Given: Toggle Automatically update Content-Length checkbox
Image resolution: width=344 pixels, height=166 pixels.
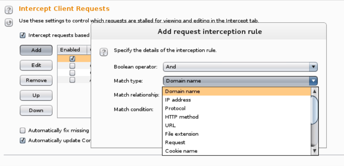Looking at the screenshot, I should pyautogui.click(x=23, y=141).
